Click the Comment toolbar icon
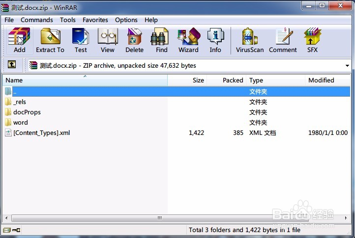Image resolution: width=355 pixels, height=238 pixels. coord(284,36)
